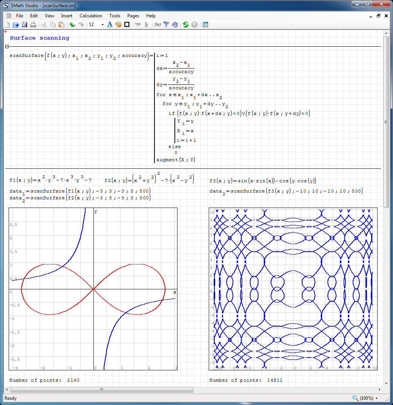Click the green Recalculate icon
Viewport: 393px width, 405px height.
(x=185, y=25)
